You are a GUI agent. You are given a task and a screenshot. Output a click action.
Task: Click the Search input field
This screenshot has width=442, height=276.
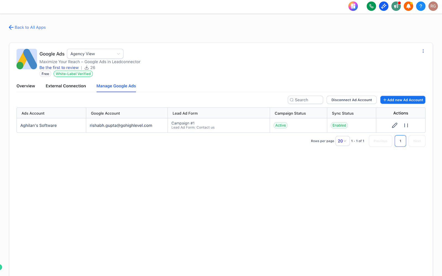305,100
